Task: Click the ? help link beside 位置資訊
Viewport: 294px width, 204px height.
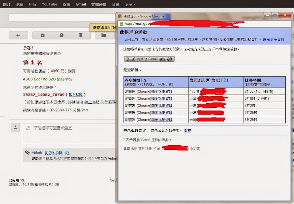Action: coord(225,80)
